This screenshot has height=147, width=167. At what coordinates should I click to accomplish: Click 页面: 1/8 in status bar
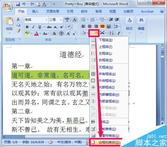(11, 142)
